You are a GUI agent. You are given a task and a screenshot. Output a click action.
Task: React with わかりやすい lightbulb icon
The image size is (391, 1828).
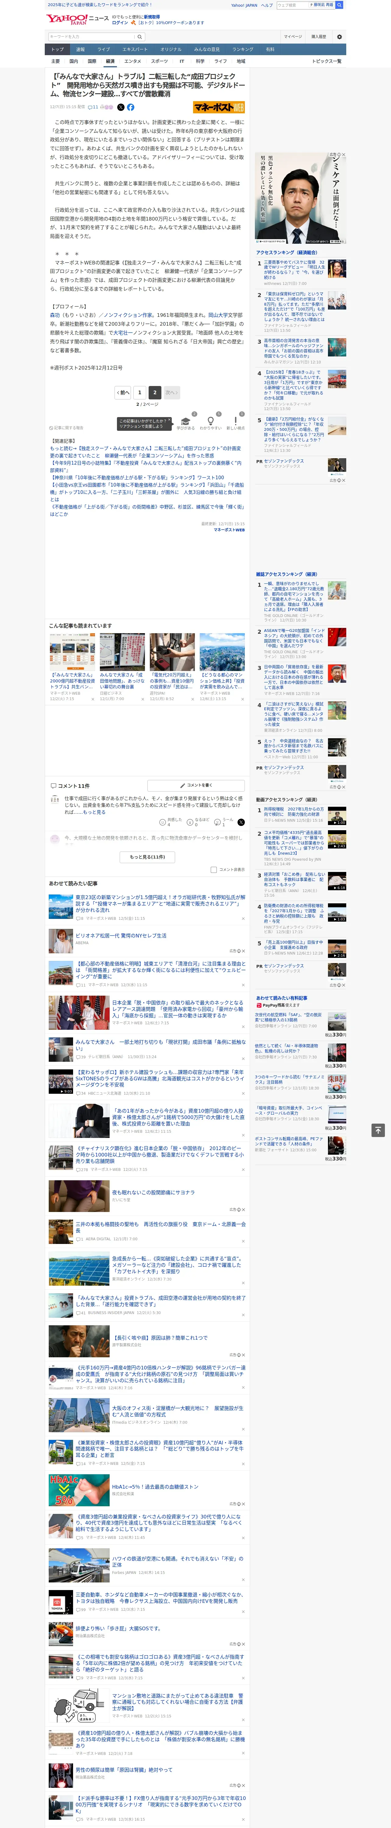[210, 422]
